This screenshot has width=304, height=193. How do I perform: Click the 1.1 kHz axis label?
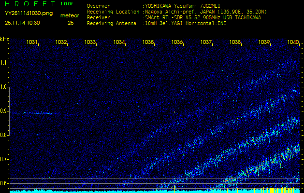pyautogui.click(x=4, y=63)
